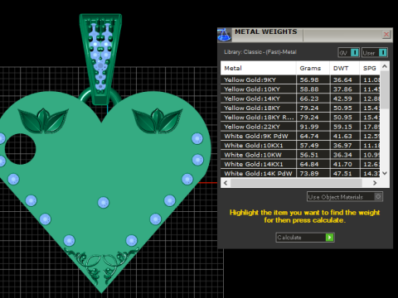The height and width of the screenshot is (298, 398).
Task: Click the table scroll down arrow
Action: (x=385, y=173)
